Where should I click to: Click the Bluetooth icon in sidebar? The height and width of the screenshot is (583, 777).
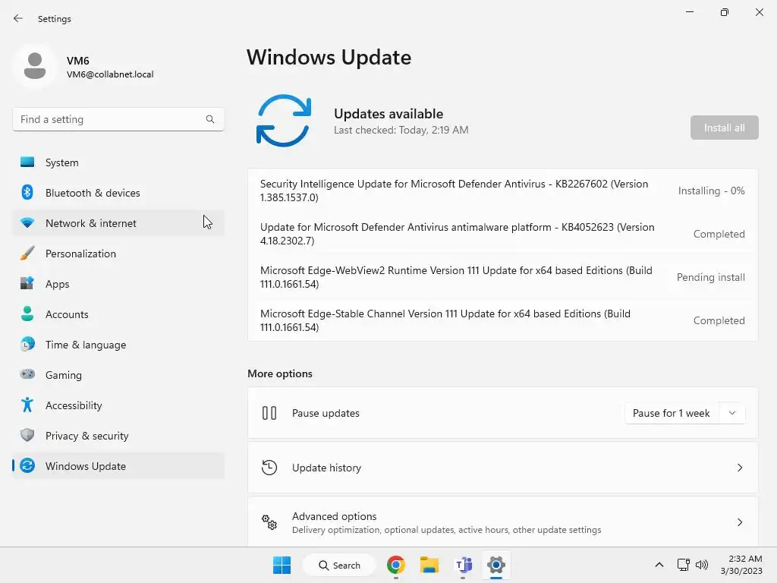(27, 192)
